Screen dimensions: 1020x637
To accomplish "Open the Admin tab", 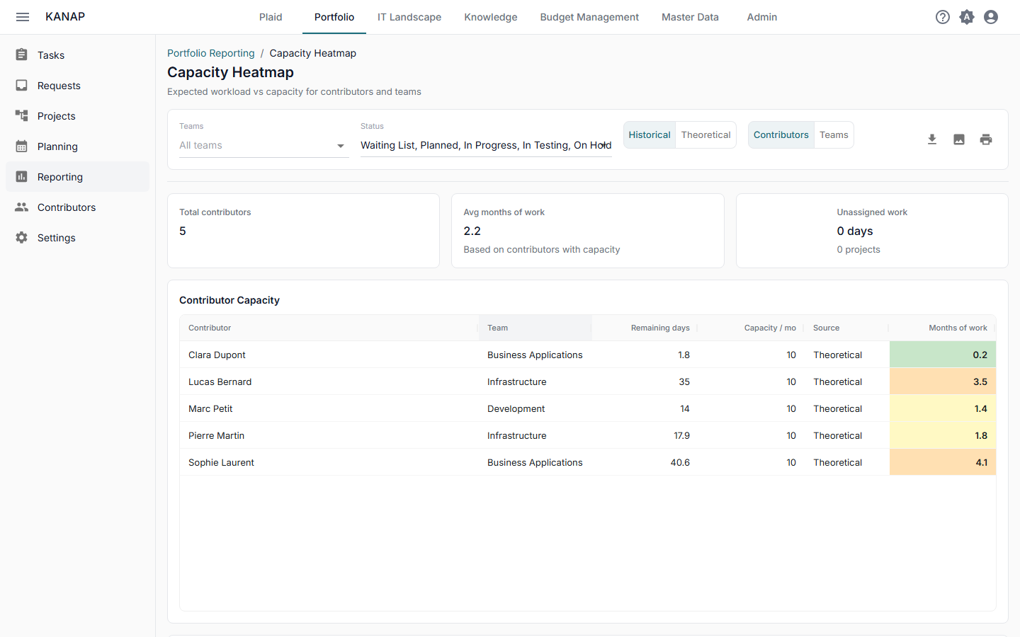I will tap(762, 17).
